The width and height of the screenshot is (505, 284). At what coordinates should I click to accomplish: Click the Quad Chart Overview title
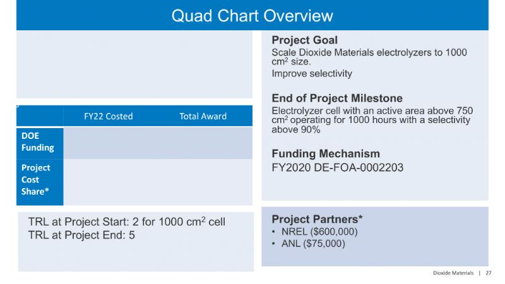252,15
